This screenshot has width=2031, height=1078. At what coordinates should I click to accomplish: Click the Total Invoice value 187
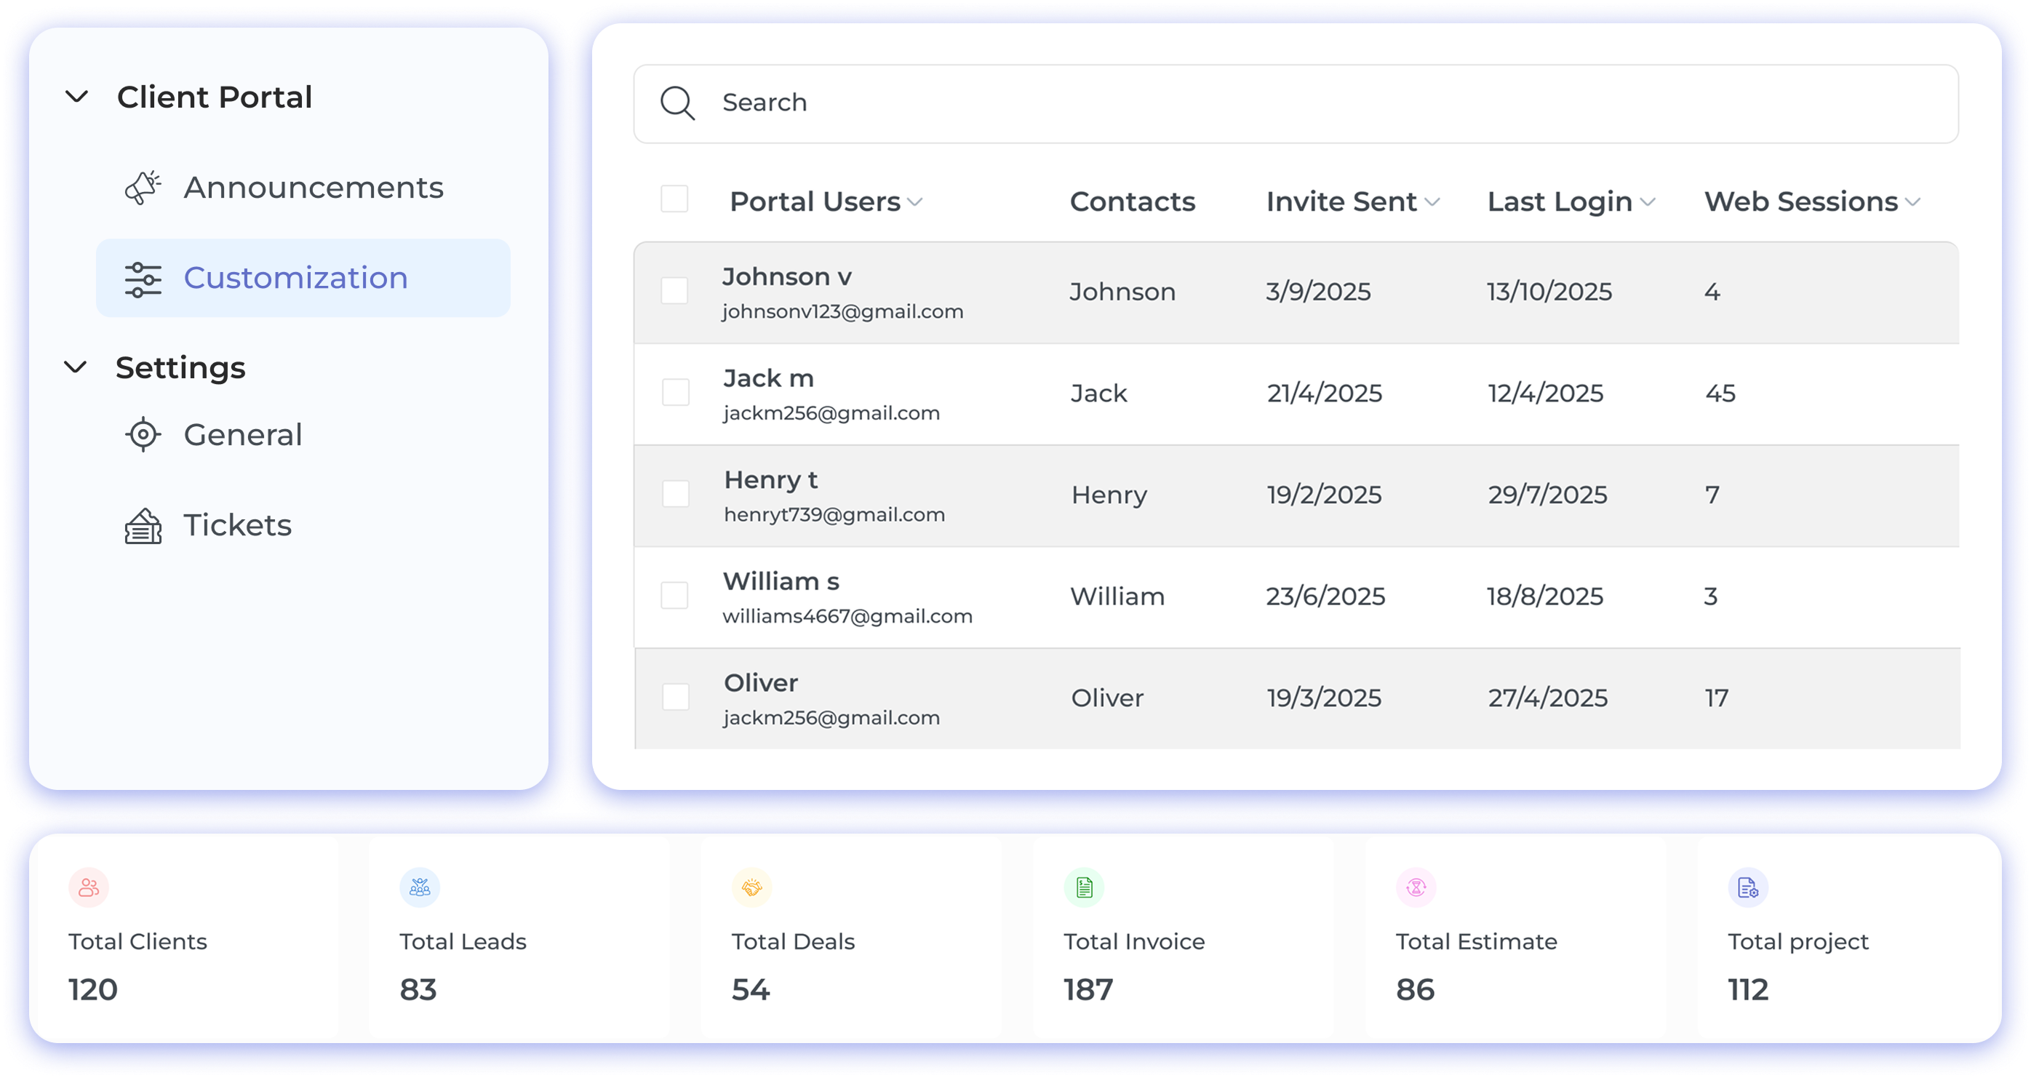point(1088,990)
